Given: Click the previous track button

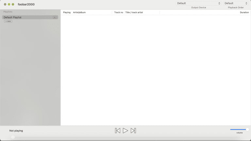Looking at the screenshot, I should pos(118,131).
